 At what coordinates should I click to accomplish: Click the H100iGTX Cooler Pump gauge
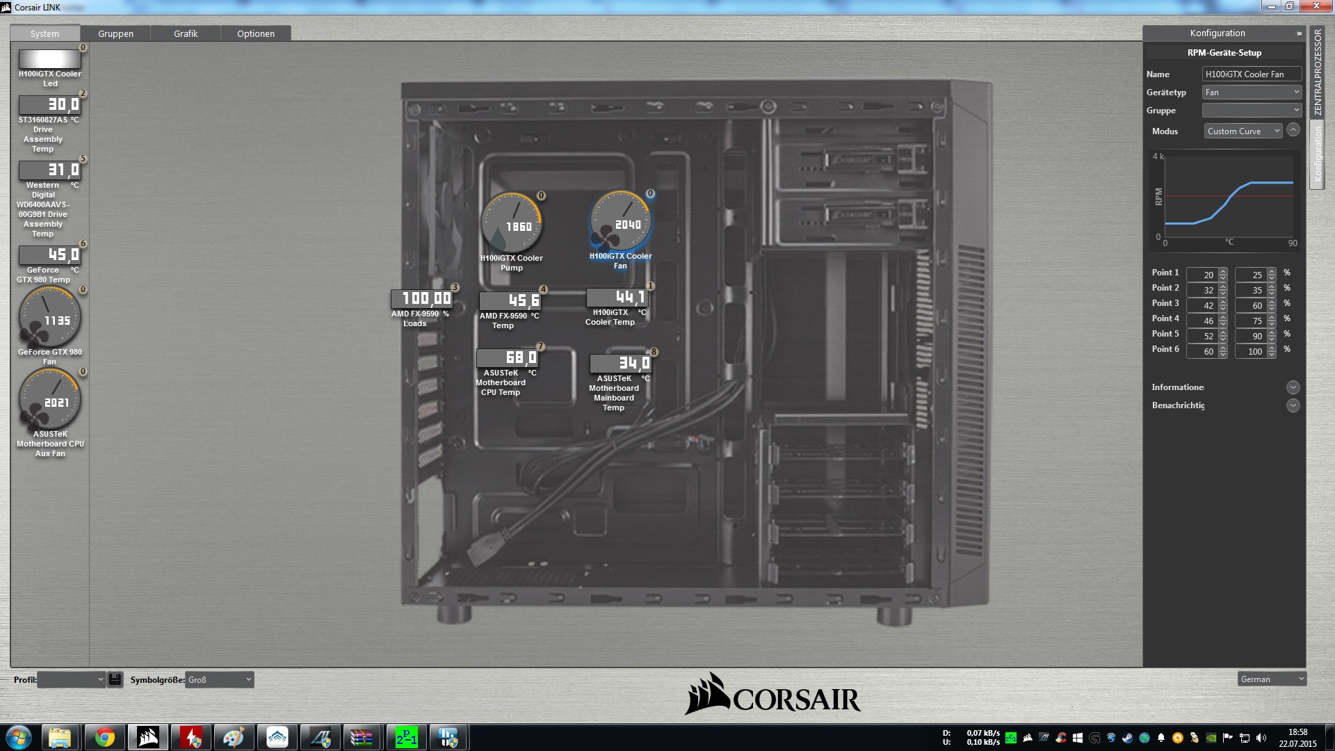[x=512, y=223]
